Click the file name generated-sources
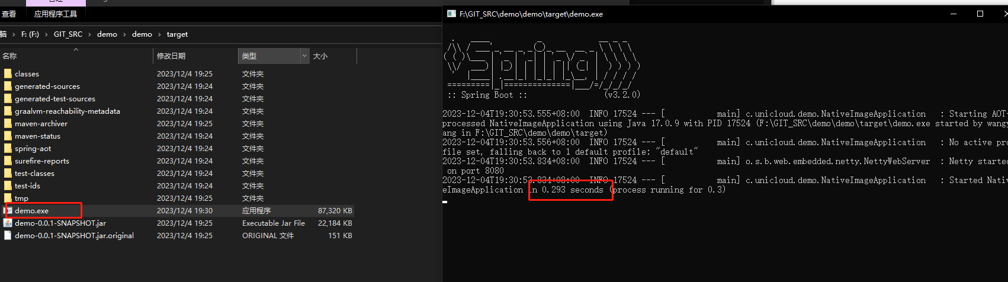1008x282 pixels. point(47,86)
